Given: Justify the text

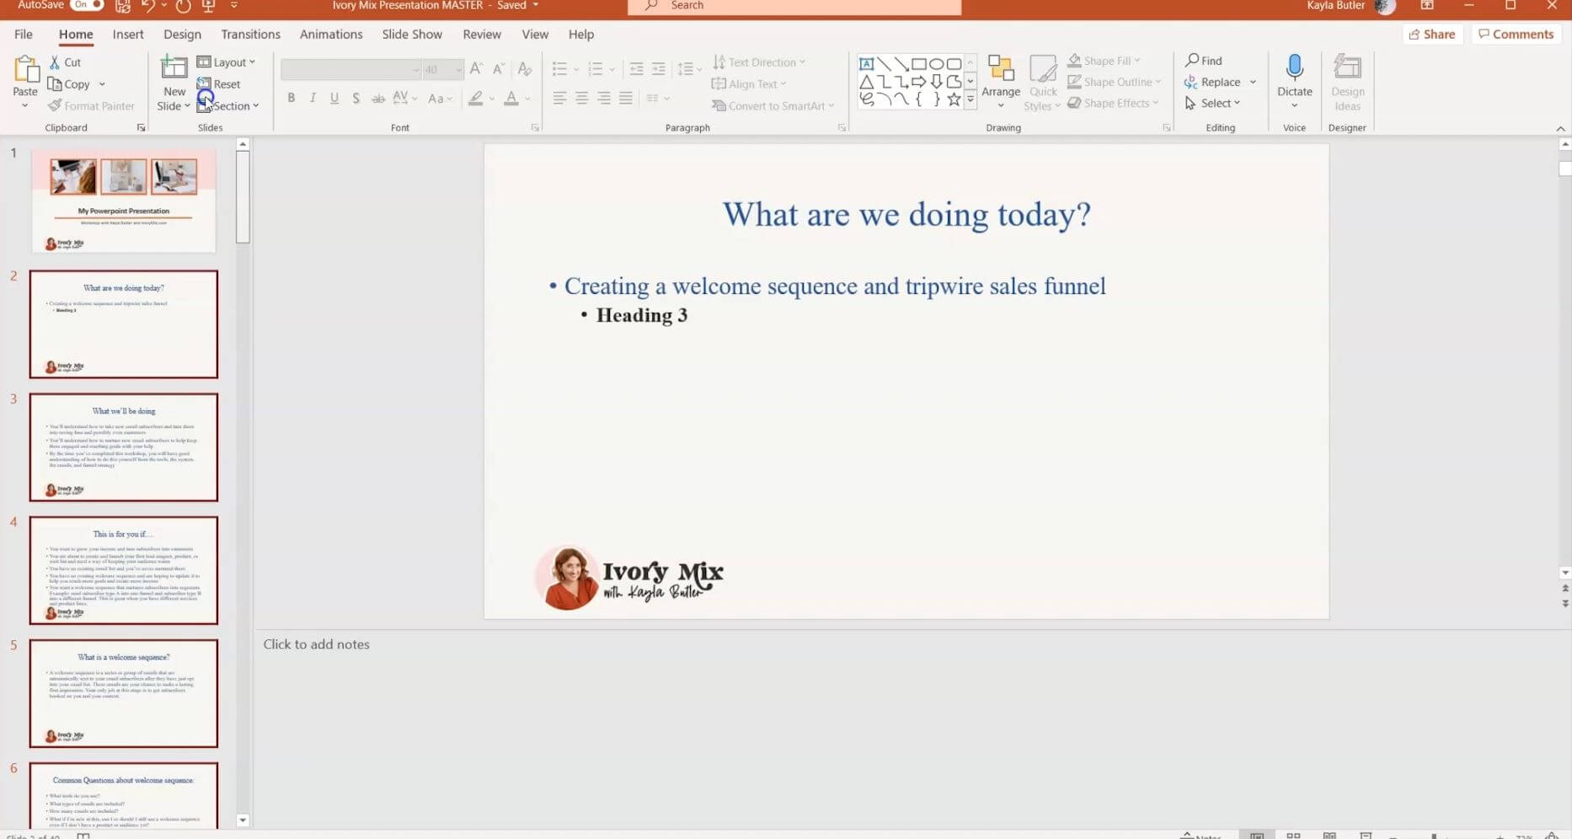Looking at the screenshot, I should click(x=625, y=99).
